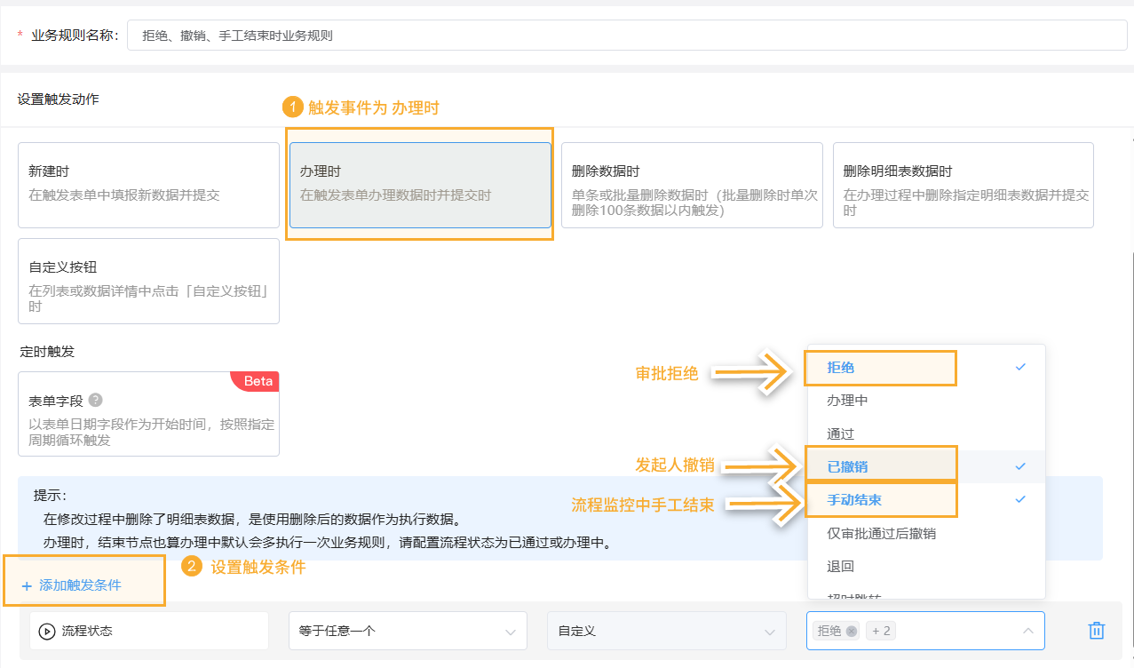The image size is (1134, 668).
Task: Select the 新建时 trigger action card
Action: pos(148,185)
